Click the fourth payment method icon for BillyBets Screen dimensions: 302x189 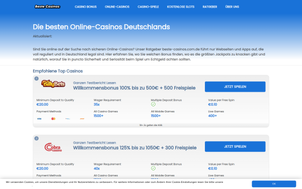[x=82, y=119]
